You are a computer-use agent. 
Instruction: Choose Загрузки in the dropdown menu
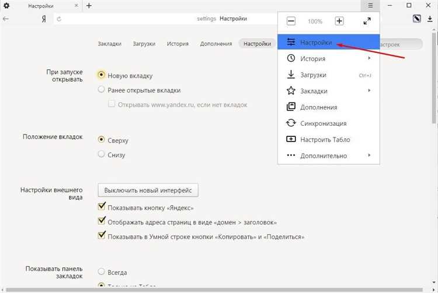tap(328, 75)
